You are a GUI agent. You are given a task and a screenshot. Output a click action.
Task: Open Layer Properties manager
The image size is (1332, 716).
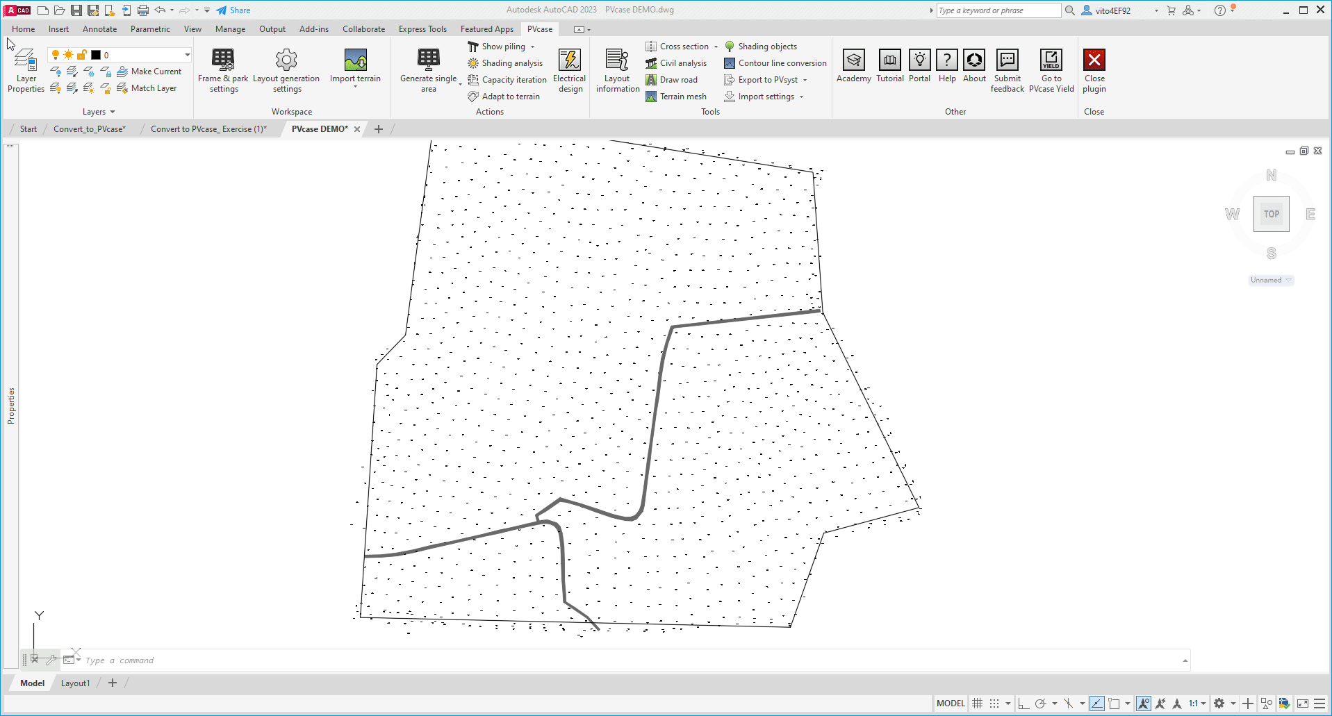pos(26,70)
